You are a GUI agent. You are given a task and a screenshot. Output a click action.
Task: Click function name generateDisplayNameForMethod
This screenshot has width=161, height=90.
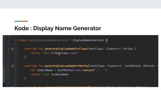[x=67, y=66]
